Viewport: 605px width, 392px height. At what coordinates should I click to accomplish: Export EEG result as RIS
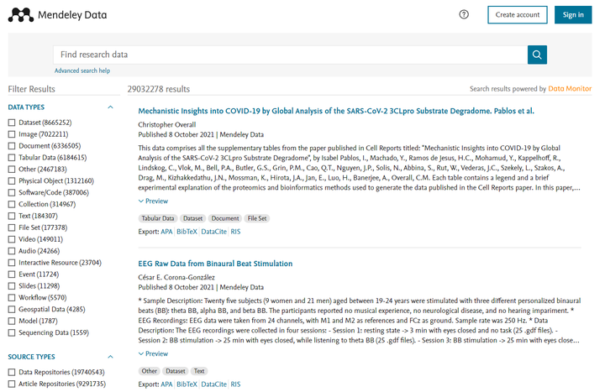(235, 384)
